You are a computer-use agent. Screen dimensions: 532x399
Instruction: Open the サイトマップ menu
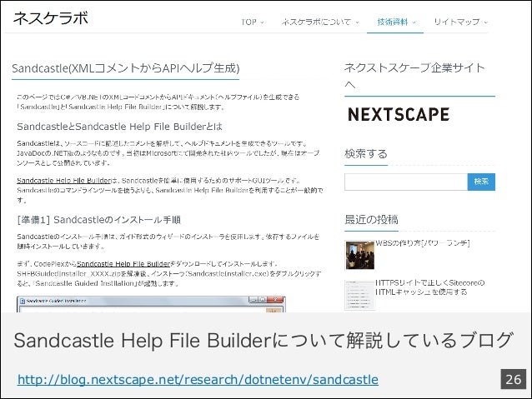(457, 22)
